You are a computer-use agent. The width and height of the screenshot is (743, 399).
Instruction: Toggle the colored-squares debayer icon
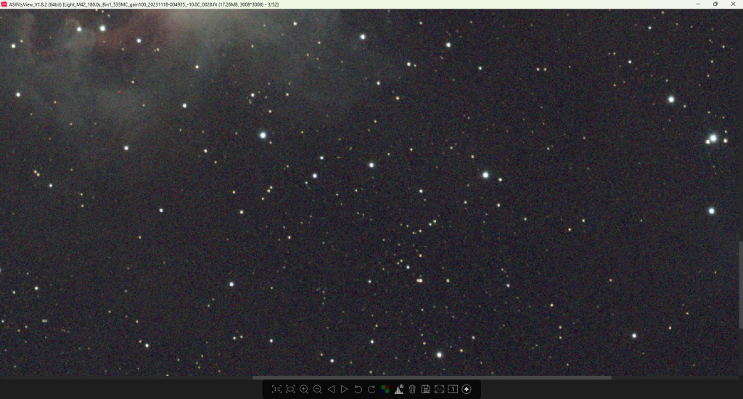tap(385, 390)
